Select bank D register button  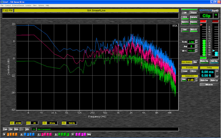[56, 134]
